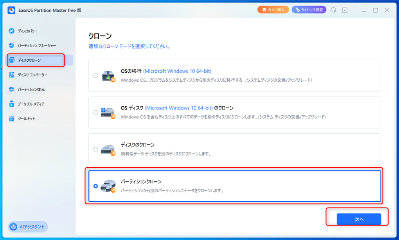Screen dimensions: 399x240
Task: Click the パーティションクローン option title
Action: (141, 181)
